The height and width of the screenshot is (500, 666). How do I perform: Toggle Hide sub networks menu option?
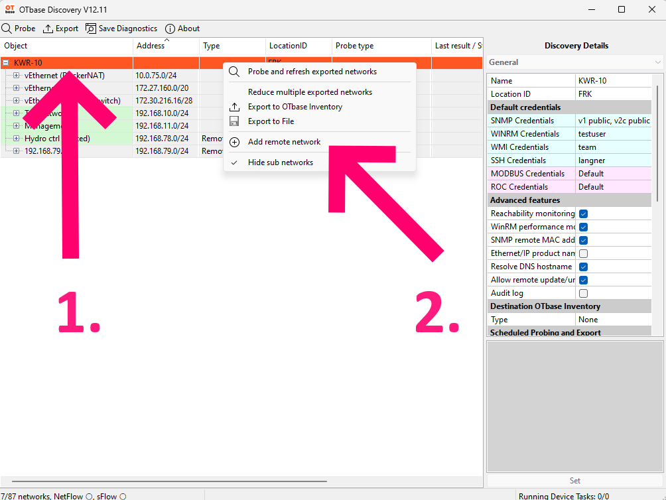pos(320,162)
